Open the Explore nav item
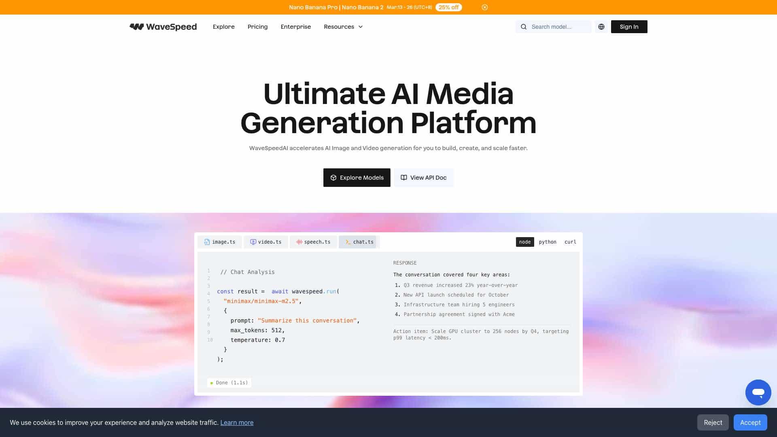The width and height of the screenshot is (777, 437). click(x=224, y=27)
